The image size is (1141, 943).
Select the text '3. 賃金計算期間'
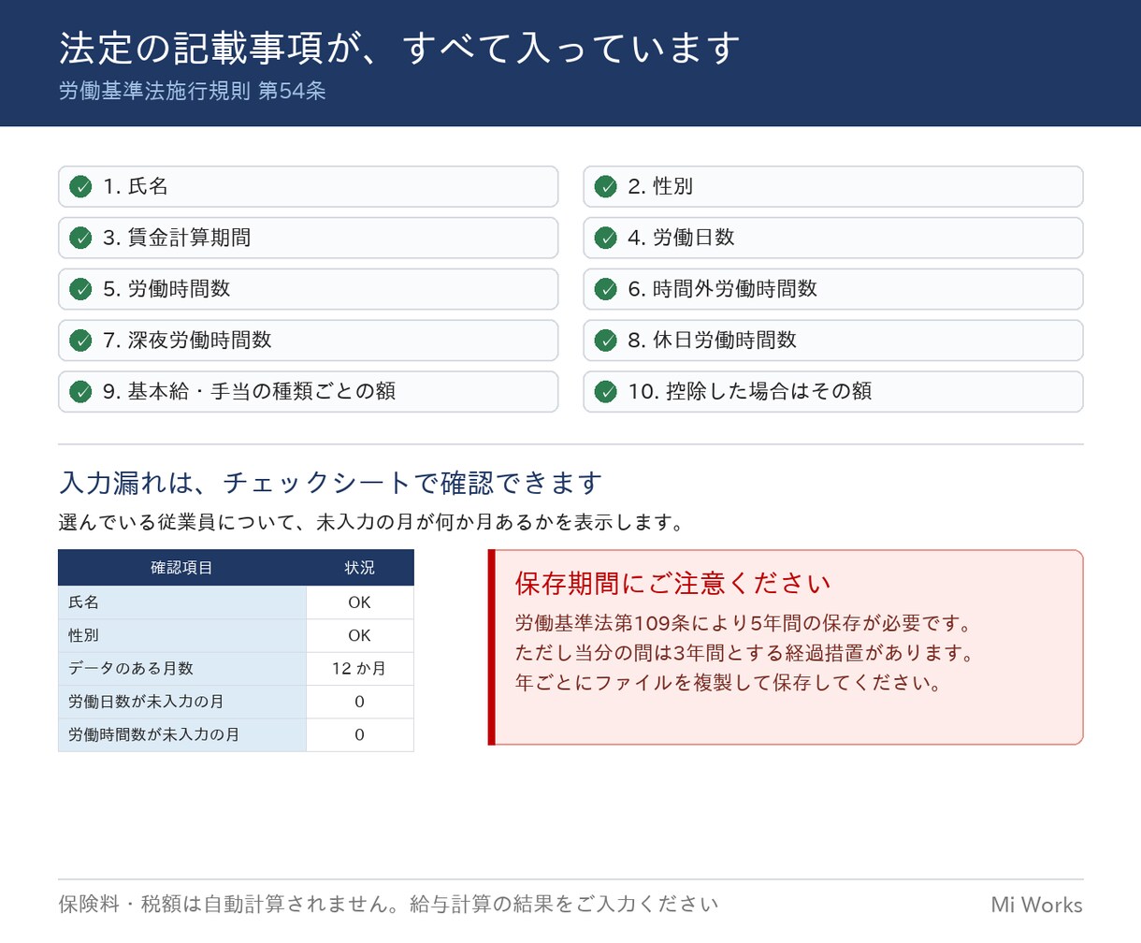point(177,238)
